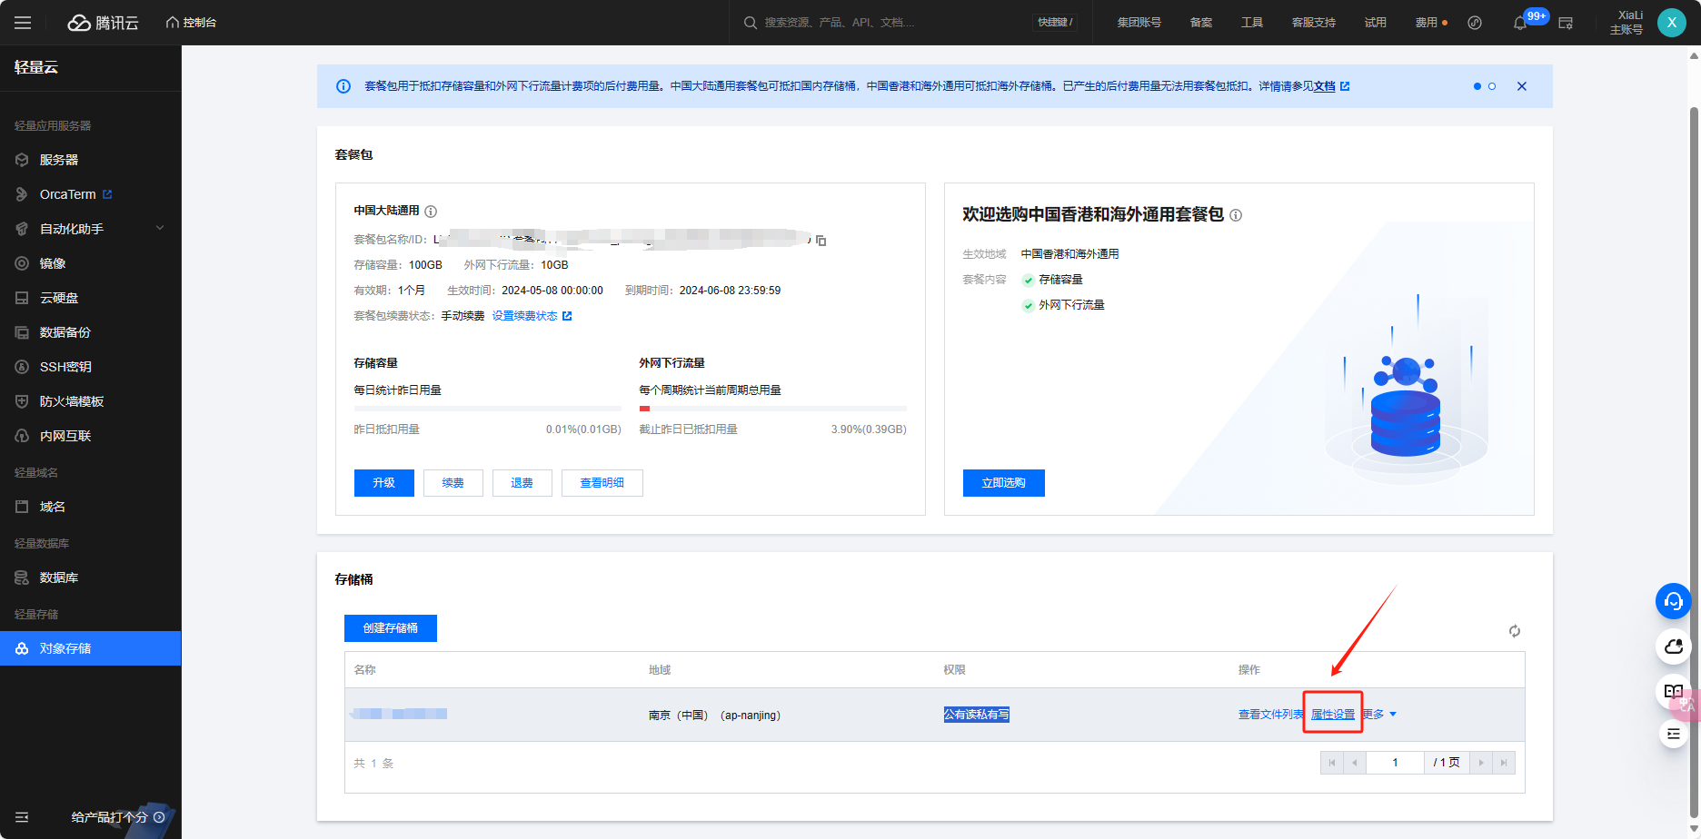Open the customer service headset floating button
1701x839 pixels.
click(1674, 601)
